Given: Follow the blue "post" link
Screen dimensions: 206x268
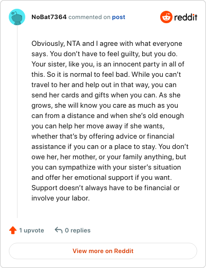Looking at the screenshot, I should (118, 17).
